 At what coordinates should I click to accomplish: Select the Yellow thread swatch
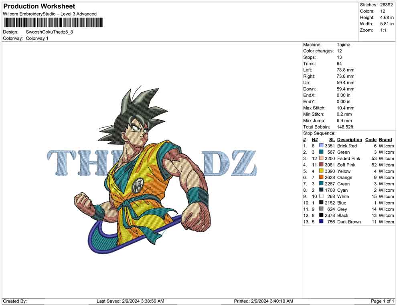[x=321, y=171]
